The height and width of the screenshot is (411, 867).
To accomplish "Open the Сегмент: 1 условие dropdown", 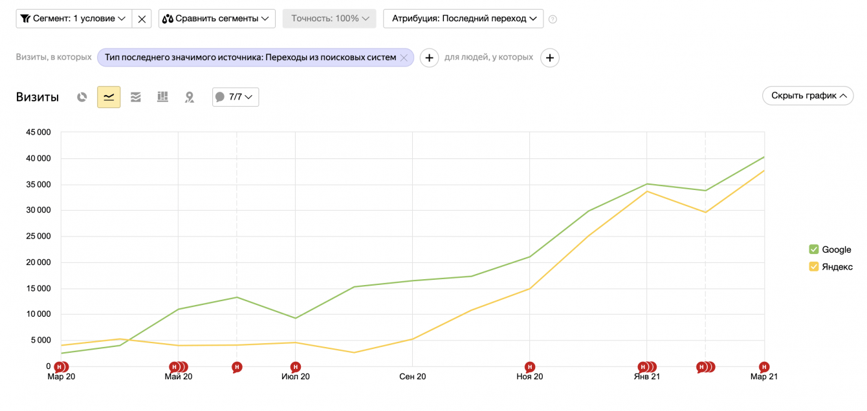I will coord(74,19).
